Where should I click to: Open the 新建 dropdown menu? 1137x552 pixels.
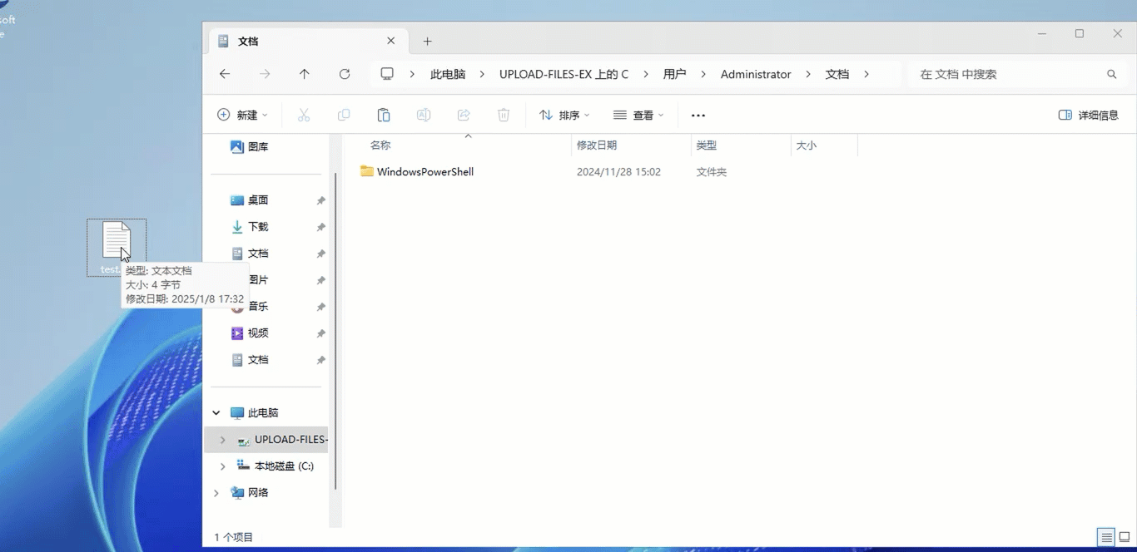(242, 116)
